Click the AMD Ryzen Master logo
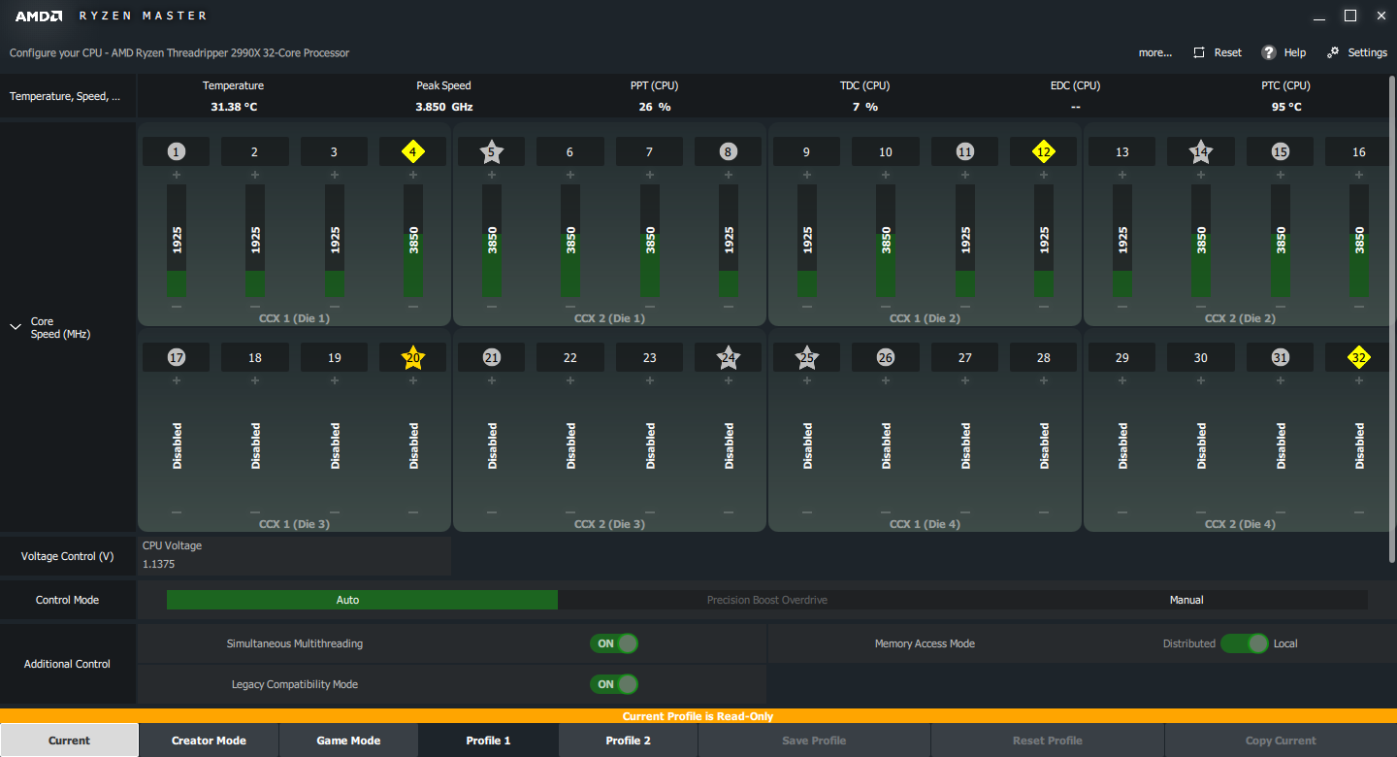 [x=111, y=16]
